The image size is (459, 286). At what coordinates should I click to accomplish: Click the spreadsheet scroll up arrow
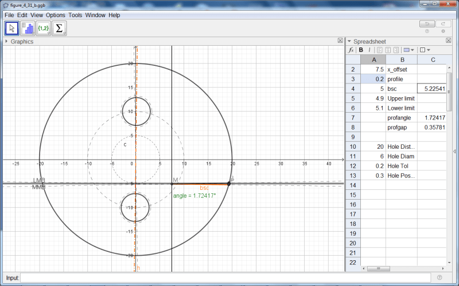[x=449, y=68]
